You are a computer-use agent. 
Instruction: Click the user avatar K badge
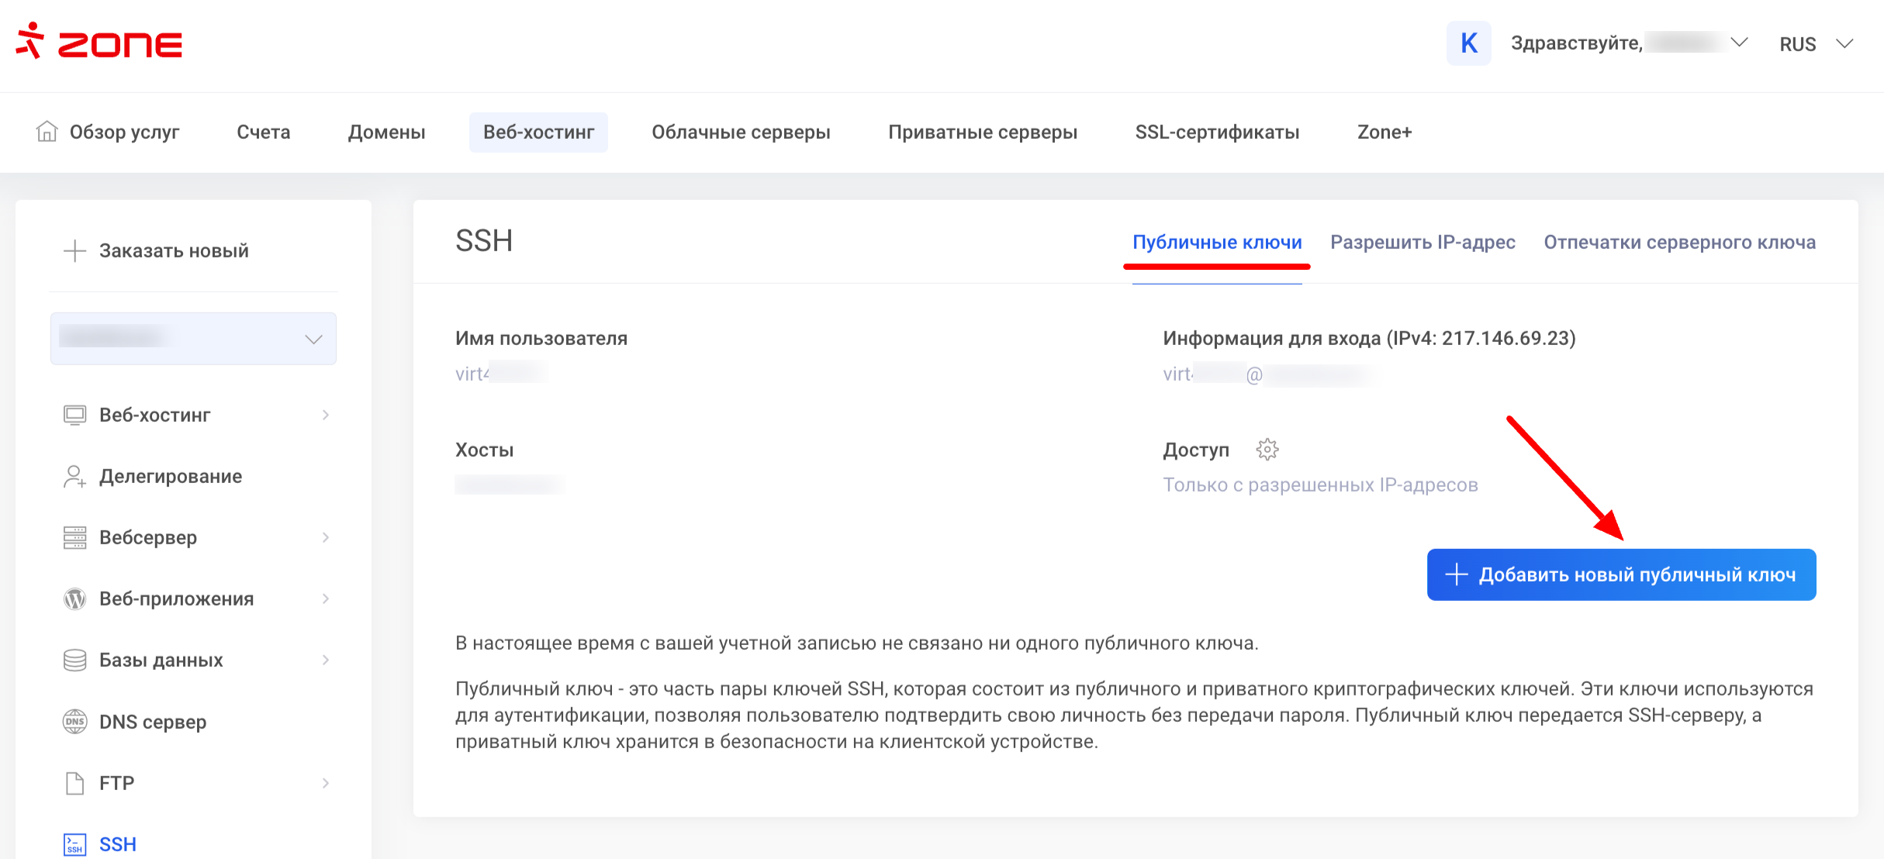coord(1468,43)
